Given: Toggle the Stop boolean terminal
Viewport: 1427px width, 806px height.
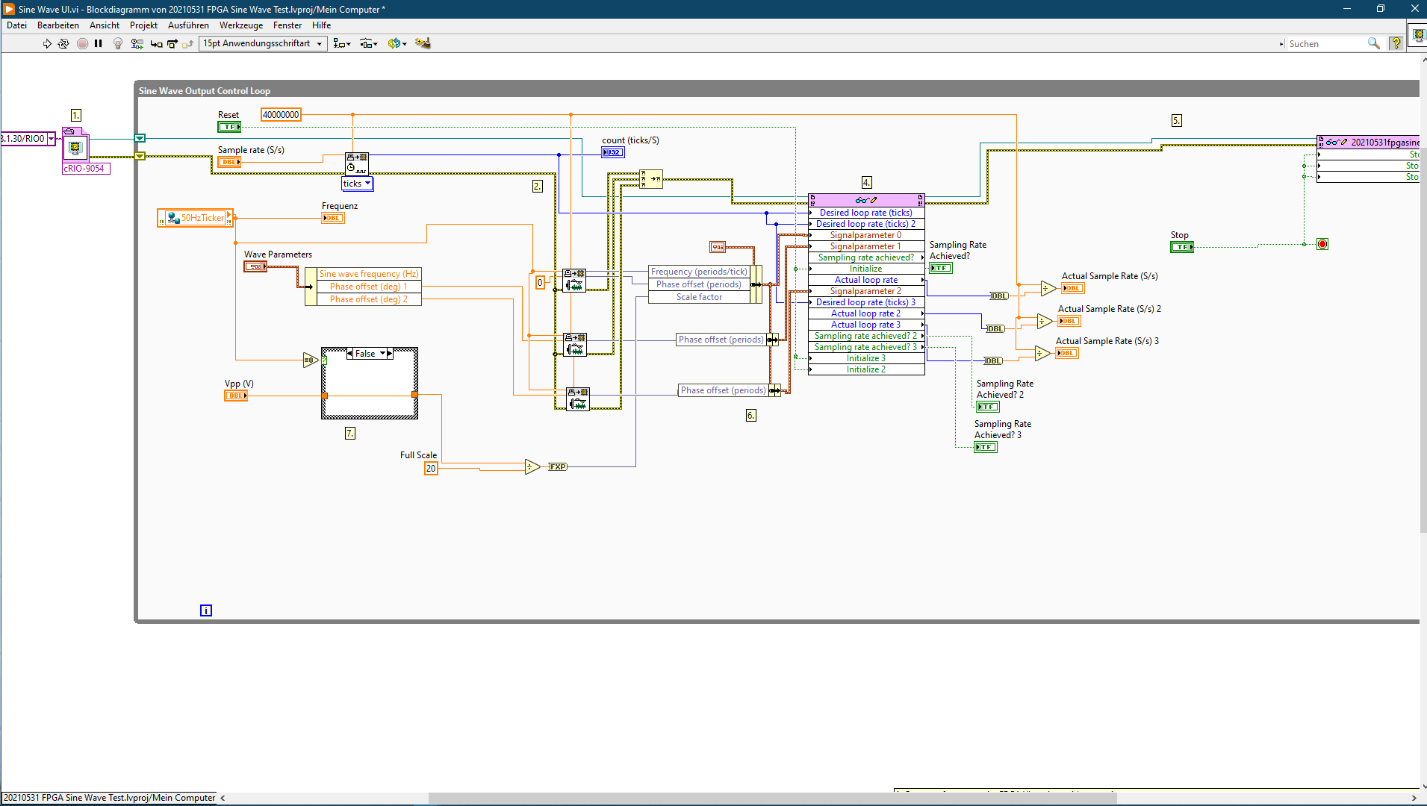Looking at the screenshot, I should [1181, 247].
